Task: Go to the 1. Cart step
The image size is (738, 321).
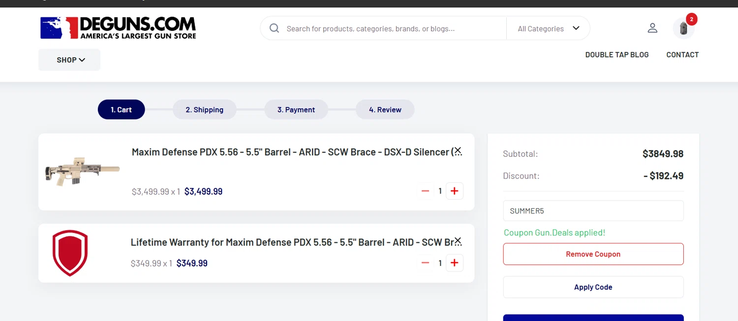Action: 121,110
